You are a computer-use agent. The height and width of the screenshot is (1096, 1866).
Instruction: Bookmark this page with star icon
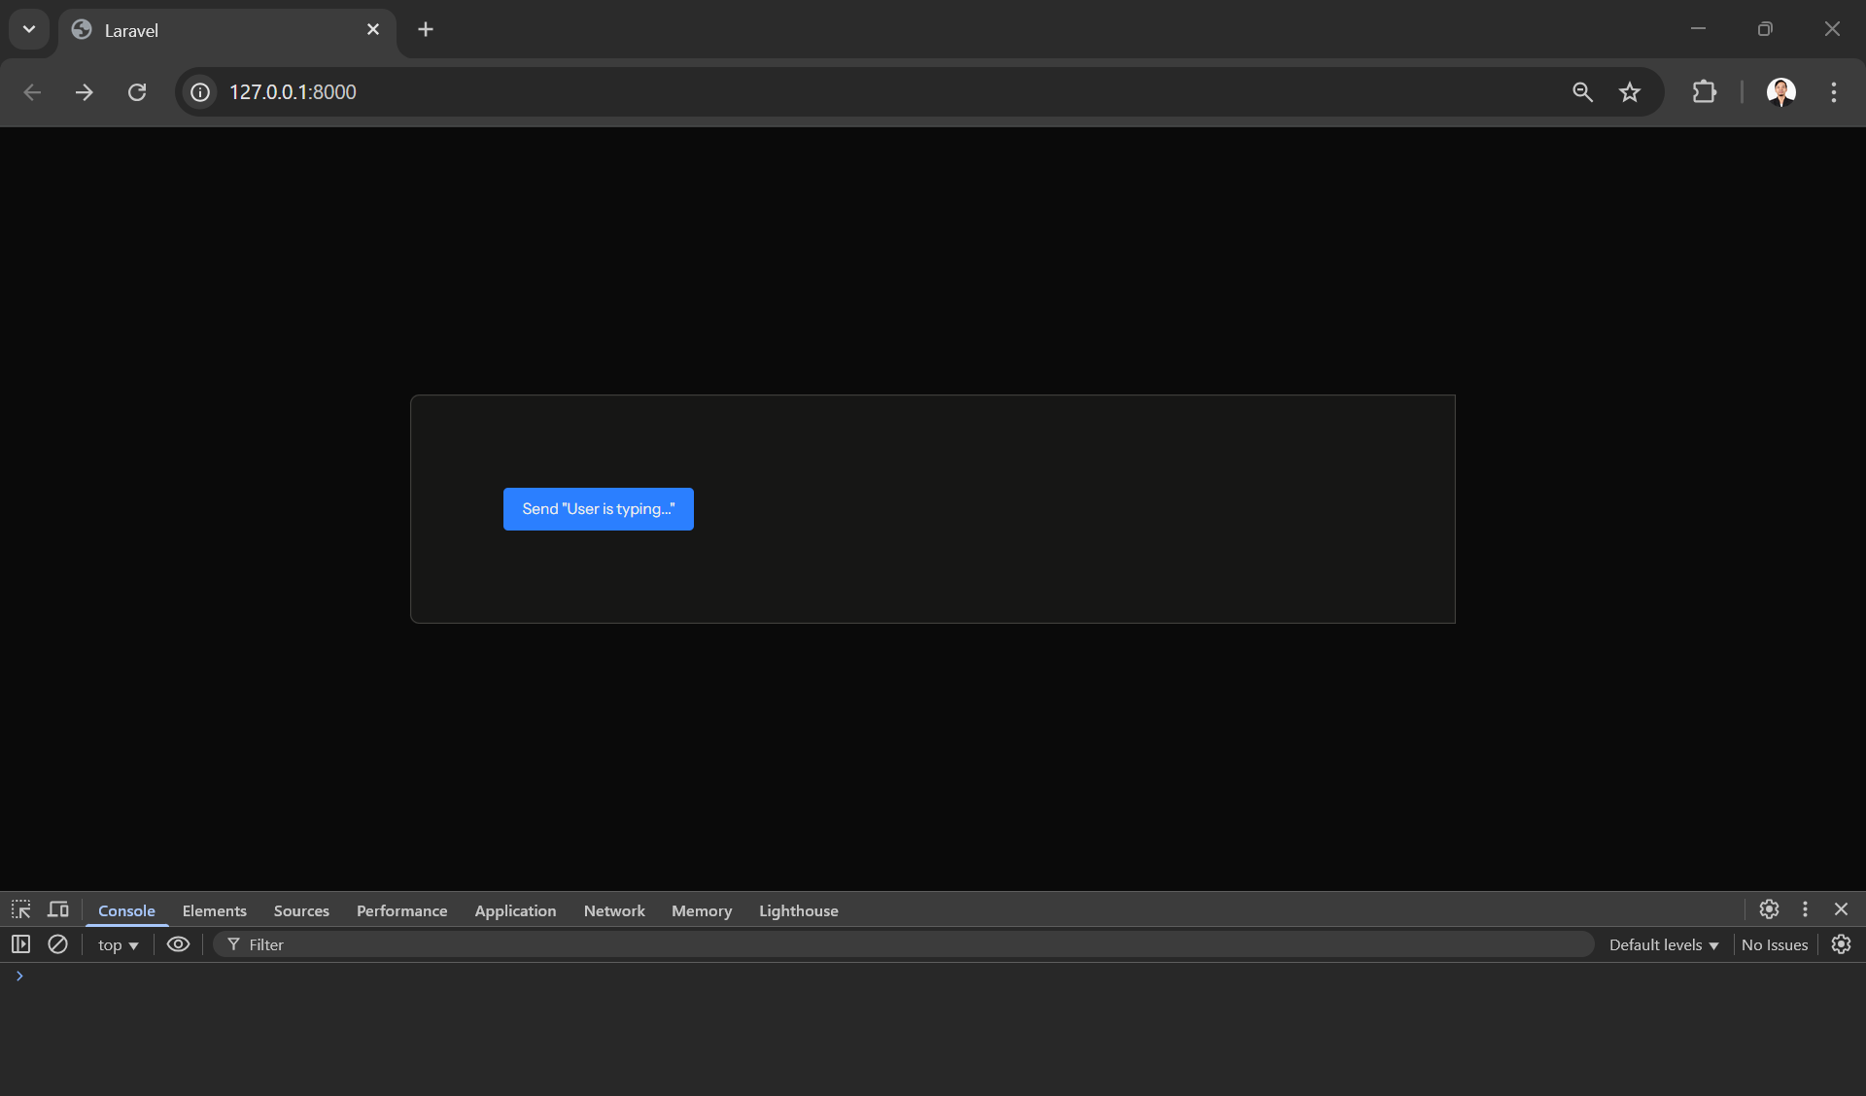pyautogui.click(x=1630, y=92)
